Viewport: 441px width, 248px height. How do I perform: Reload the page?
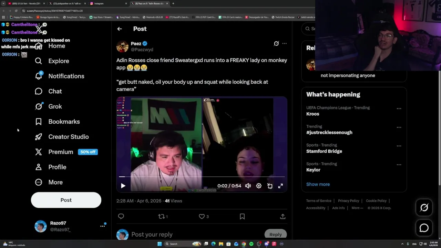(x=16, y=11)
